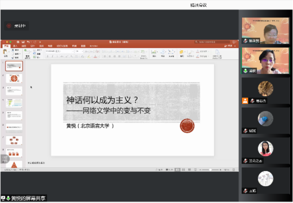293x203 pixels.
Task: Toggle Bold formatting in the ribbon
Action: pos(47,57)
